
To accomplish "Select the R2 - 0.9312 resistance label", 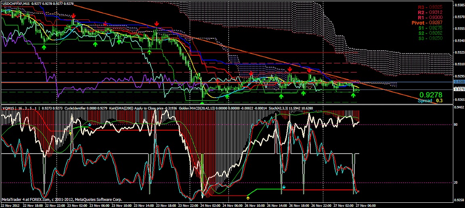I will [x=430, y=12].
